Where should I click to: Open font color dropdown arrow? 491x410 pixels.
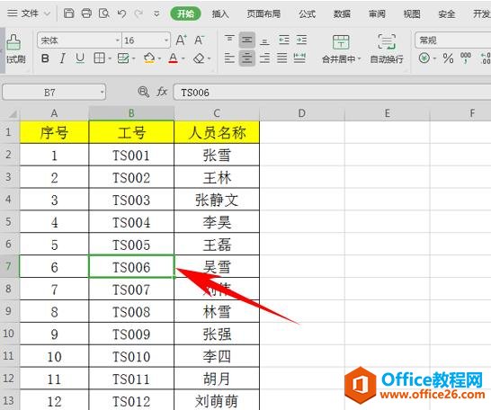183,58
